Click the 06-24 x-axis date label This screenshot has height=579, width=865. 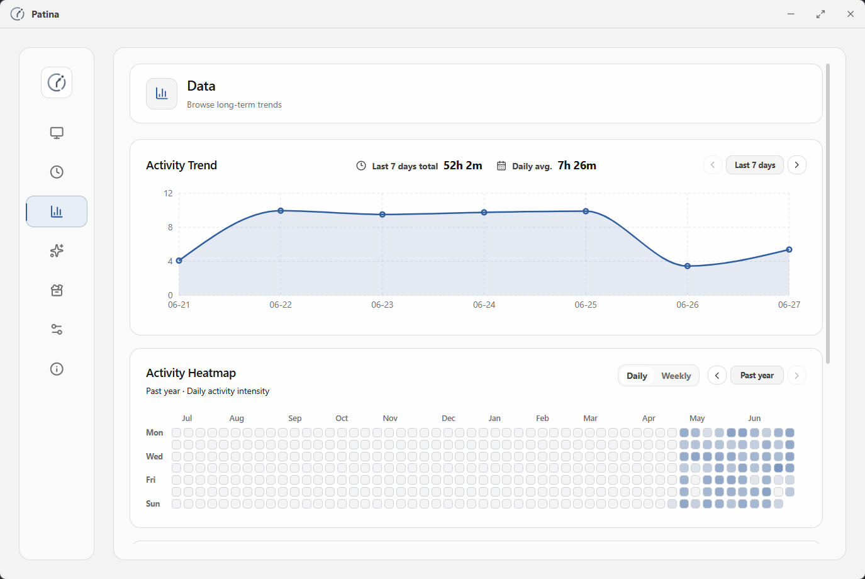coord(484,305)
